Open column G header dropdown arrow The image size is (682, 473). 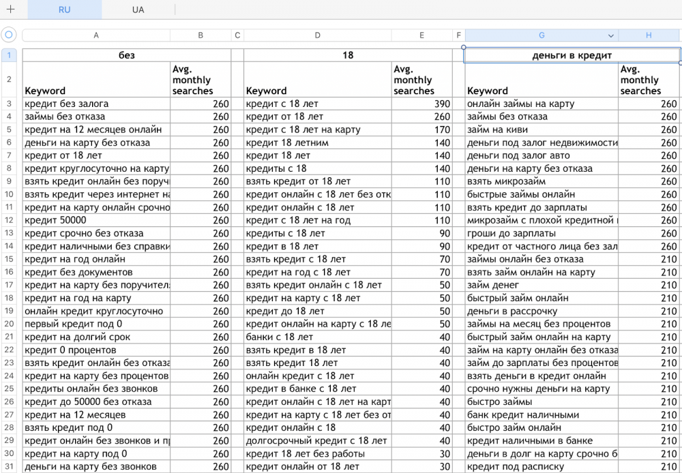coord(610,35)
